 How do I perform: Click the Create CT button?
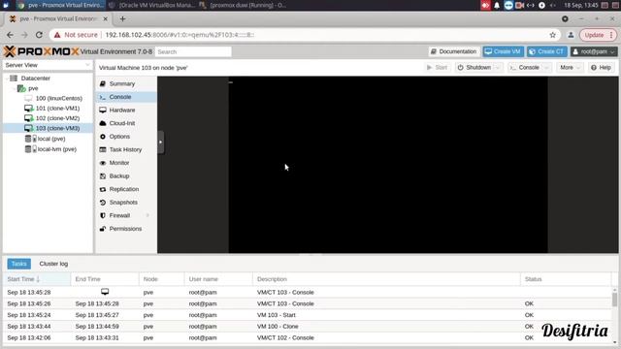coord(547,51)
